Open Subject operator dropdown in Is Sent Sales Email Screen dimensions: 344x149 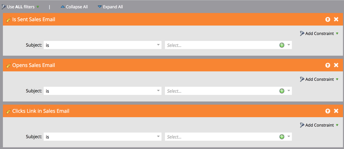(x=103, y=45)
